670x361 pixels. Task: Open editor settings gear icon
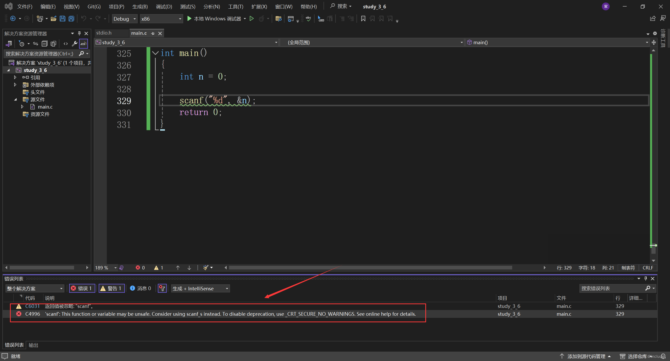(655, 33)
